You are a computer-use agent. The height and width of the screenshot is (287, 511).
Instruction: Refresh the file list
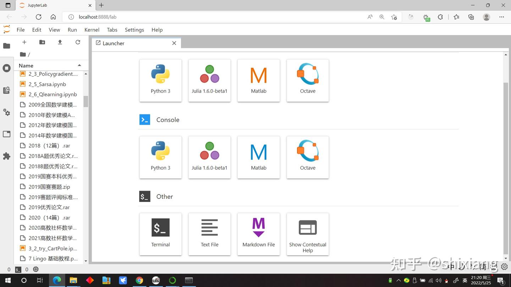78,42
